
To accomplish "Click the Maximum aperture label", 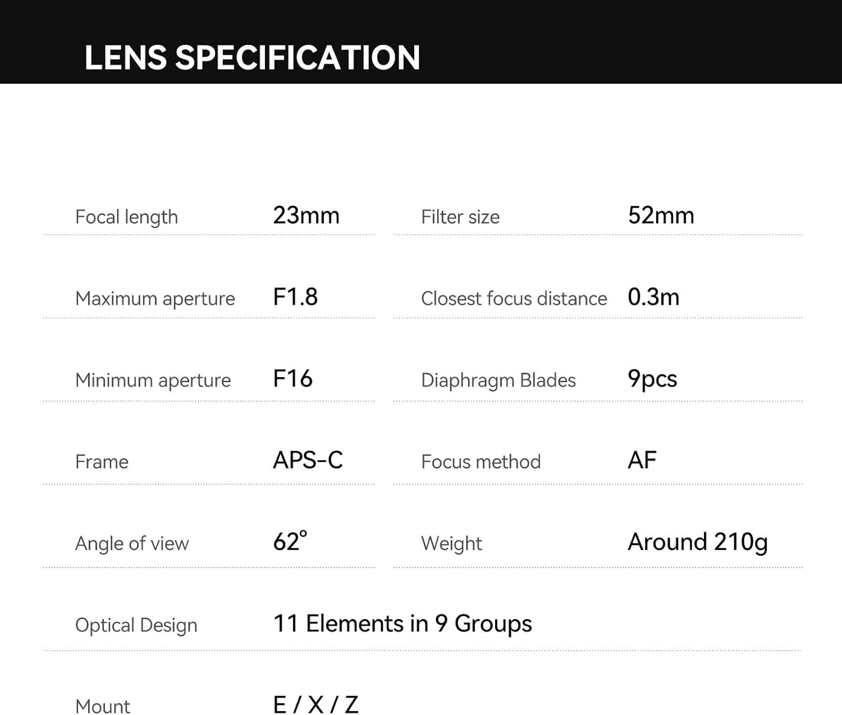I will tap(155, 299).
